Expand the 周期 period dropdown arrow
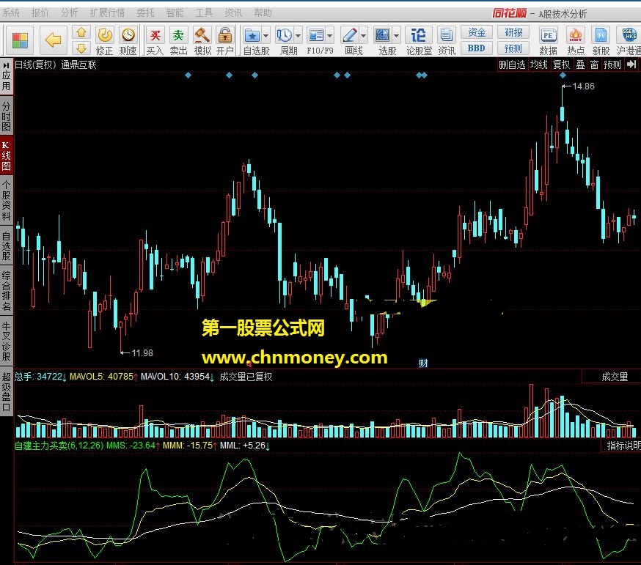641x565 pixels. 298,36
